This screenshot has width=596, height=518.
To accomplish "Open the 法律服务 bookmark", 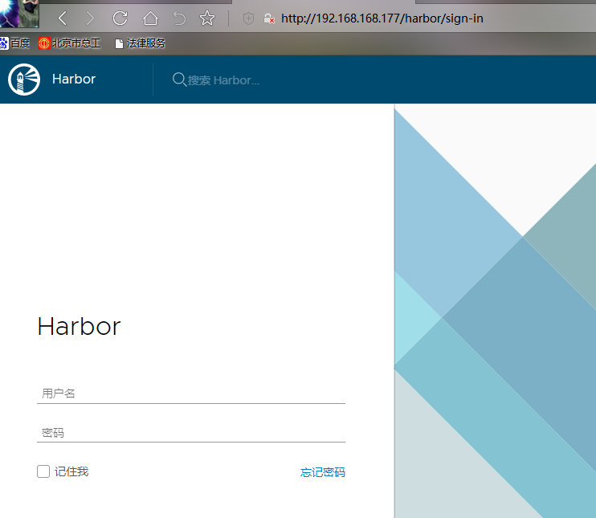I will click(x=141, y=43).
